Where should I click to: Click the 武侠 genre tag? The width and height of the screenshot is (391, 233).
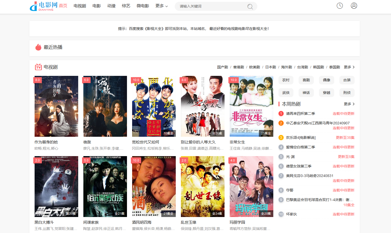286,93
